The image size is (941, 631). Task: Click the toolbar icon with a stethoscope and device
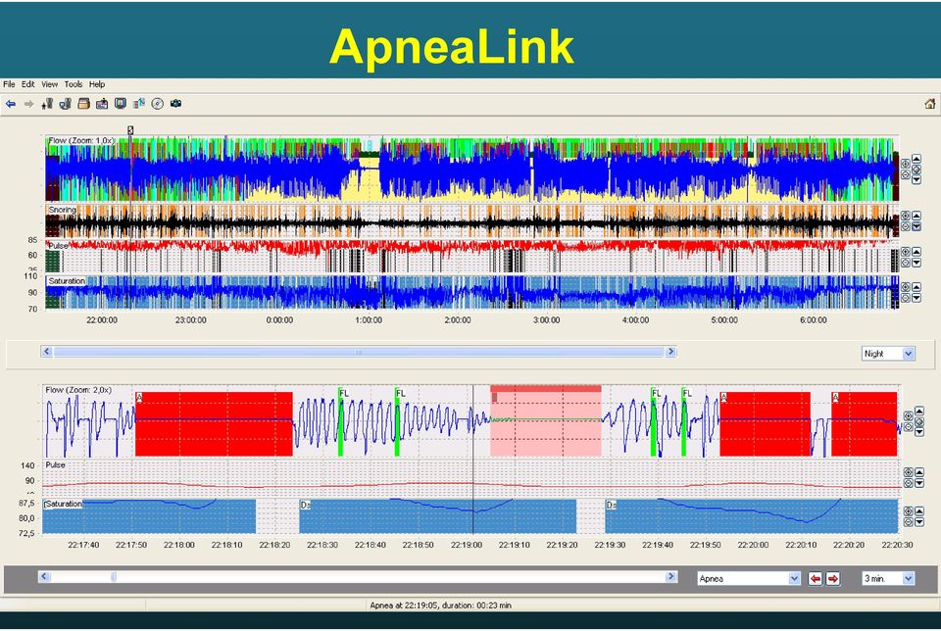(x=66, y=104)
